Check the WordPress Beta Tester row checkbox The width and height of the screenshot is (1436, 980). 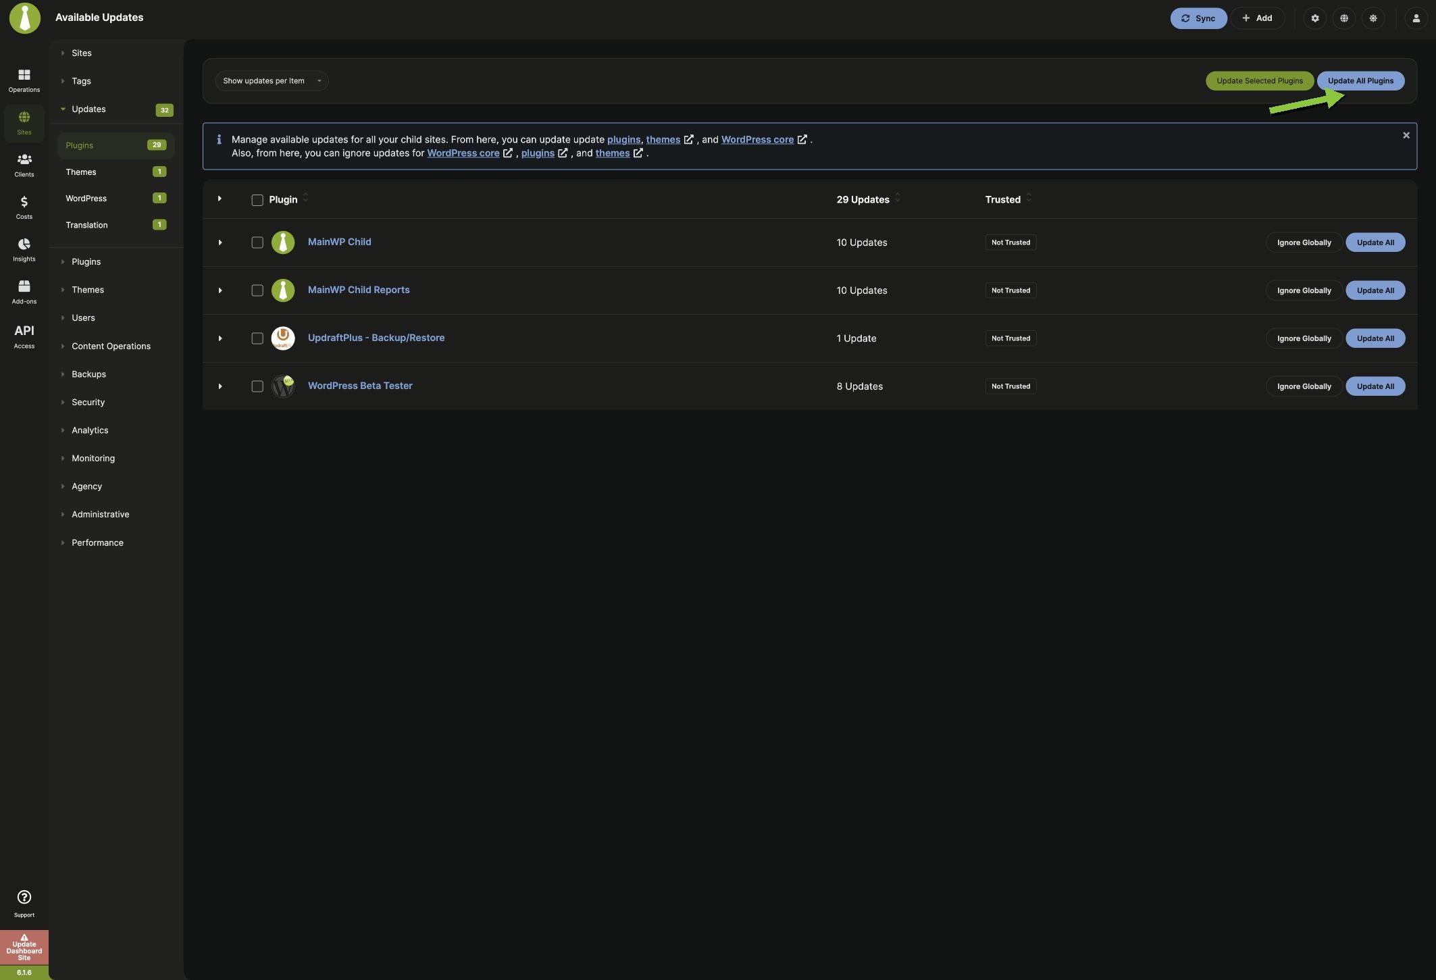click(x=257, y=386)
